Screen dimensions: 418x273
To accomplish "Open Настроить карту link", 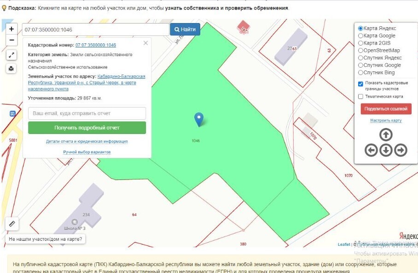I will [386, 121].
